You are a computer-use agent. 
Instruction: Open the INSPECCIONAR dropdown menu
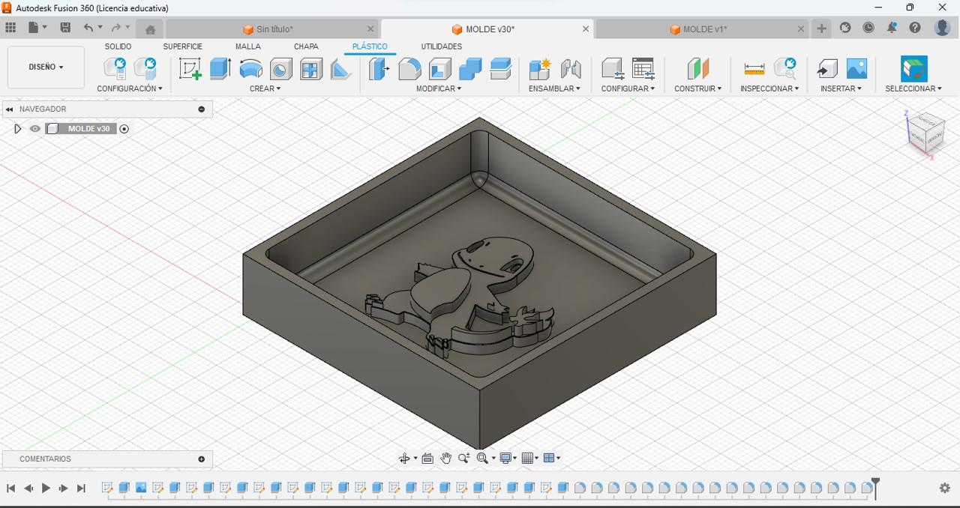coord(769,88)
